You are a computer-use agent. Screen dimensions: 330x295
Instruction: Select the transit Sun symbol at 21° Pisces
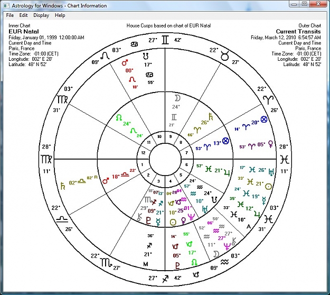268,187
